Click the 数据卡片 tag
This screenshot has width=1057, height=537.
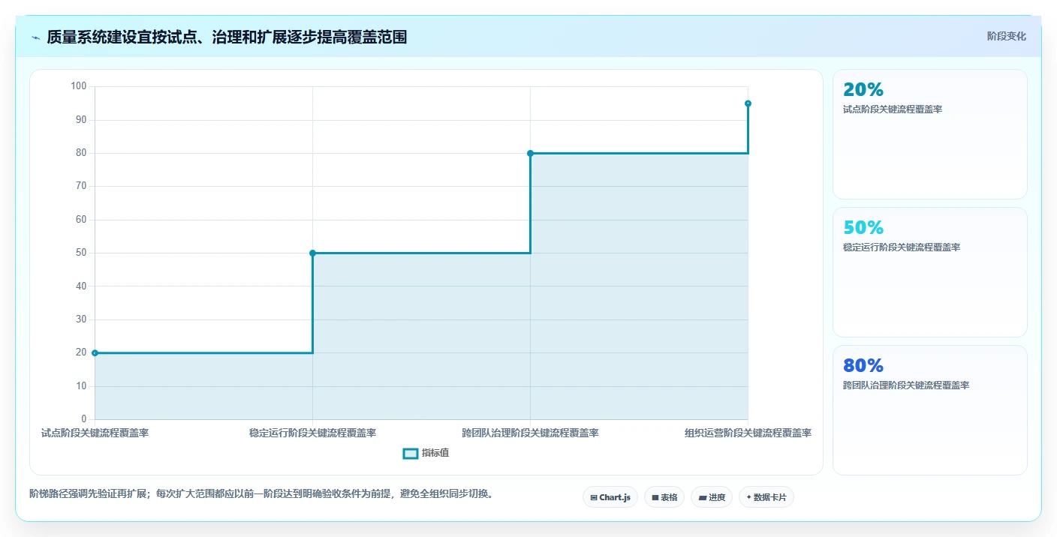click(766, 497)
